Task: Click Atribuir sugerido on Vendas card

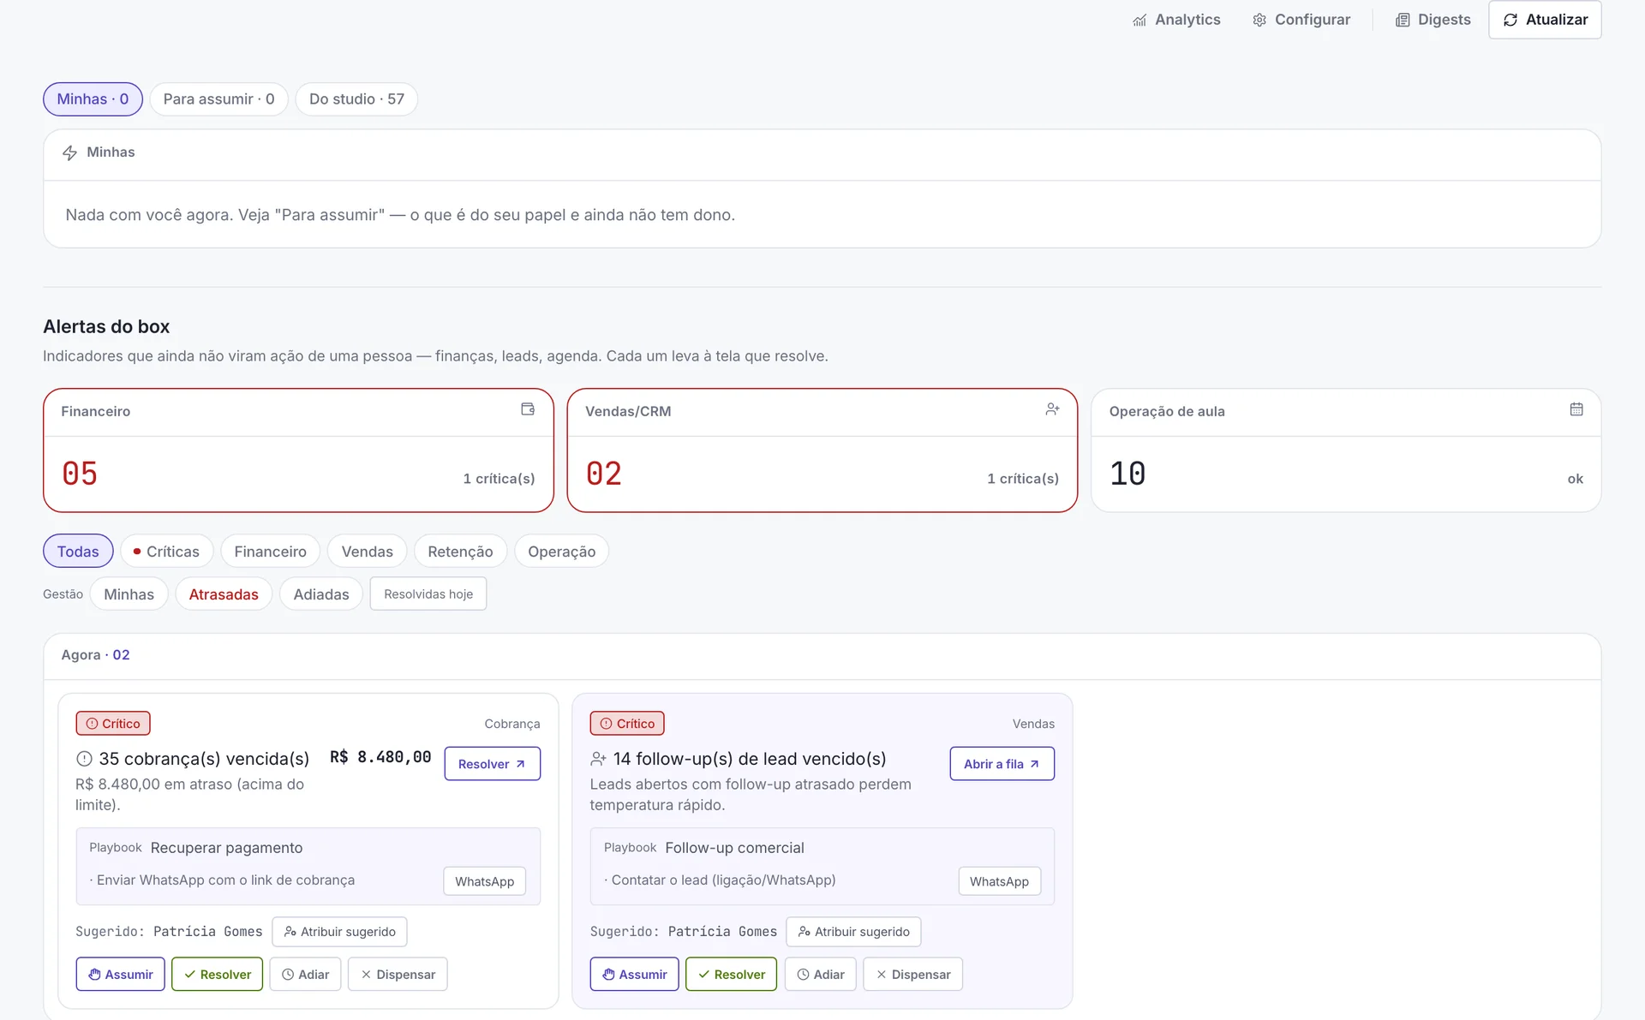Action: click(x=853, y=932)
